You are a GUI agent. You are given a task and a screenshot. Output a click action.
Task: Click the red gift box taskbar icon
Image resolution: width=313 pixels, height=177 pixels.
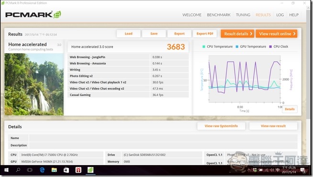click(x=78, y=170)
